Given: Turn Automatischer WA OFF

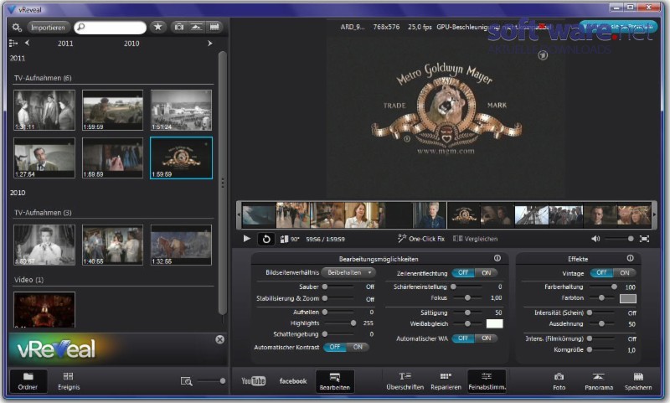Looking at the screenshot, I should pos(463,338).
